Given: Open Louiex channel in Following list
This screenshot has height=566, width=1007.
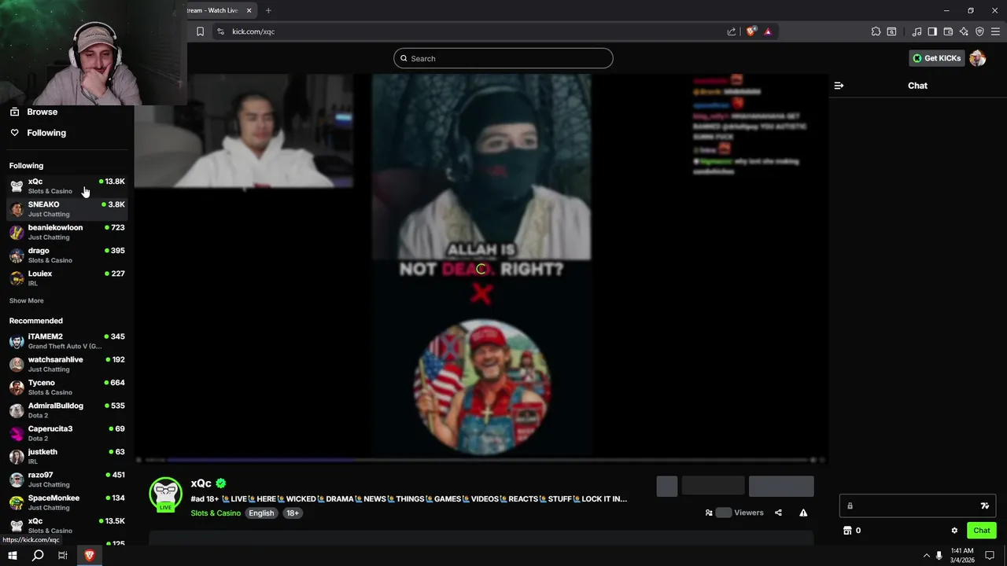Looking at the screenshot, I should tap(67, 277).
